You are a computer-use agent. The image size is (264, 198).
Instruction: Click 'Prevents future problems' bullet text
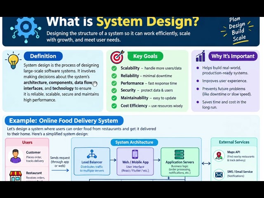pyautogui.click(x=226, y=92)
